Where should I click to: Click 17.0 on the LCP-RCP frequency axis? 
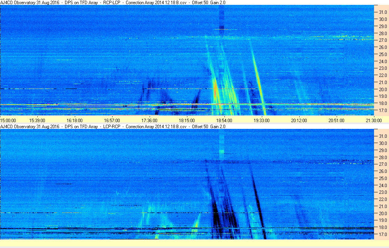click(383, 234)
